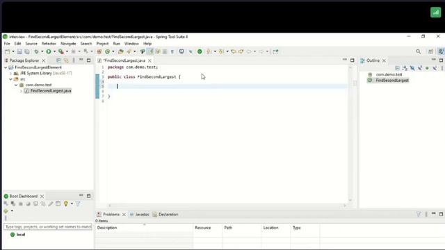This screenshot has height=250, width=445.
Task: Click the Save All toolbar icon
Action: (x=27, y=51)
